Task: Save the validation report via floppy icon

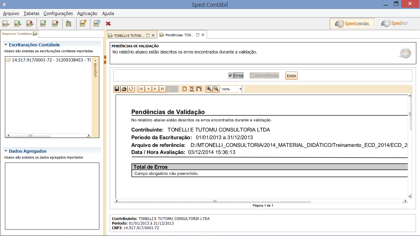Action: [x=117, y=89]
